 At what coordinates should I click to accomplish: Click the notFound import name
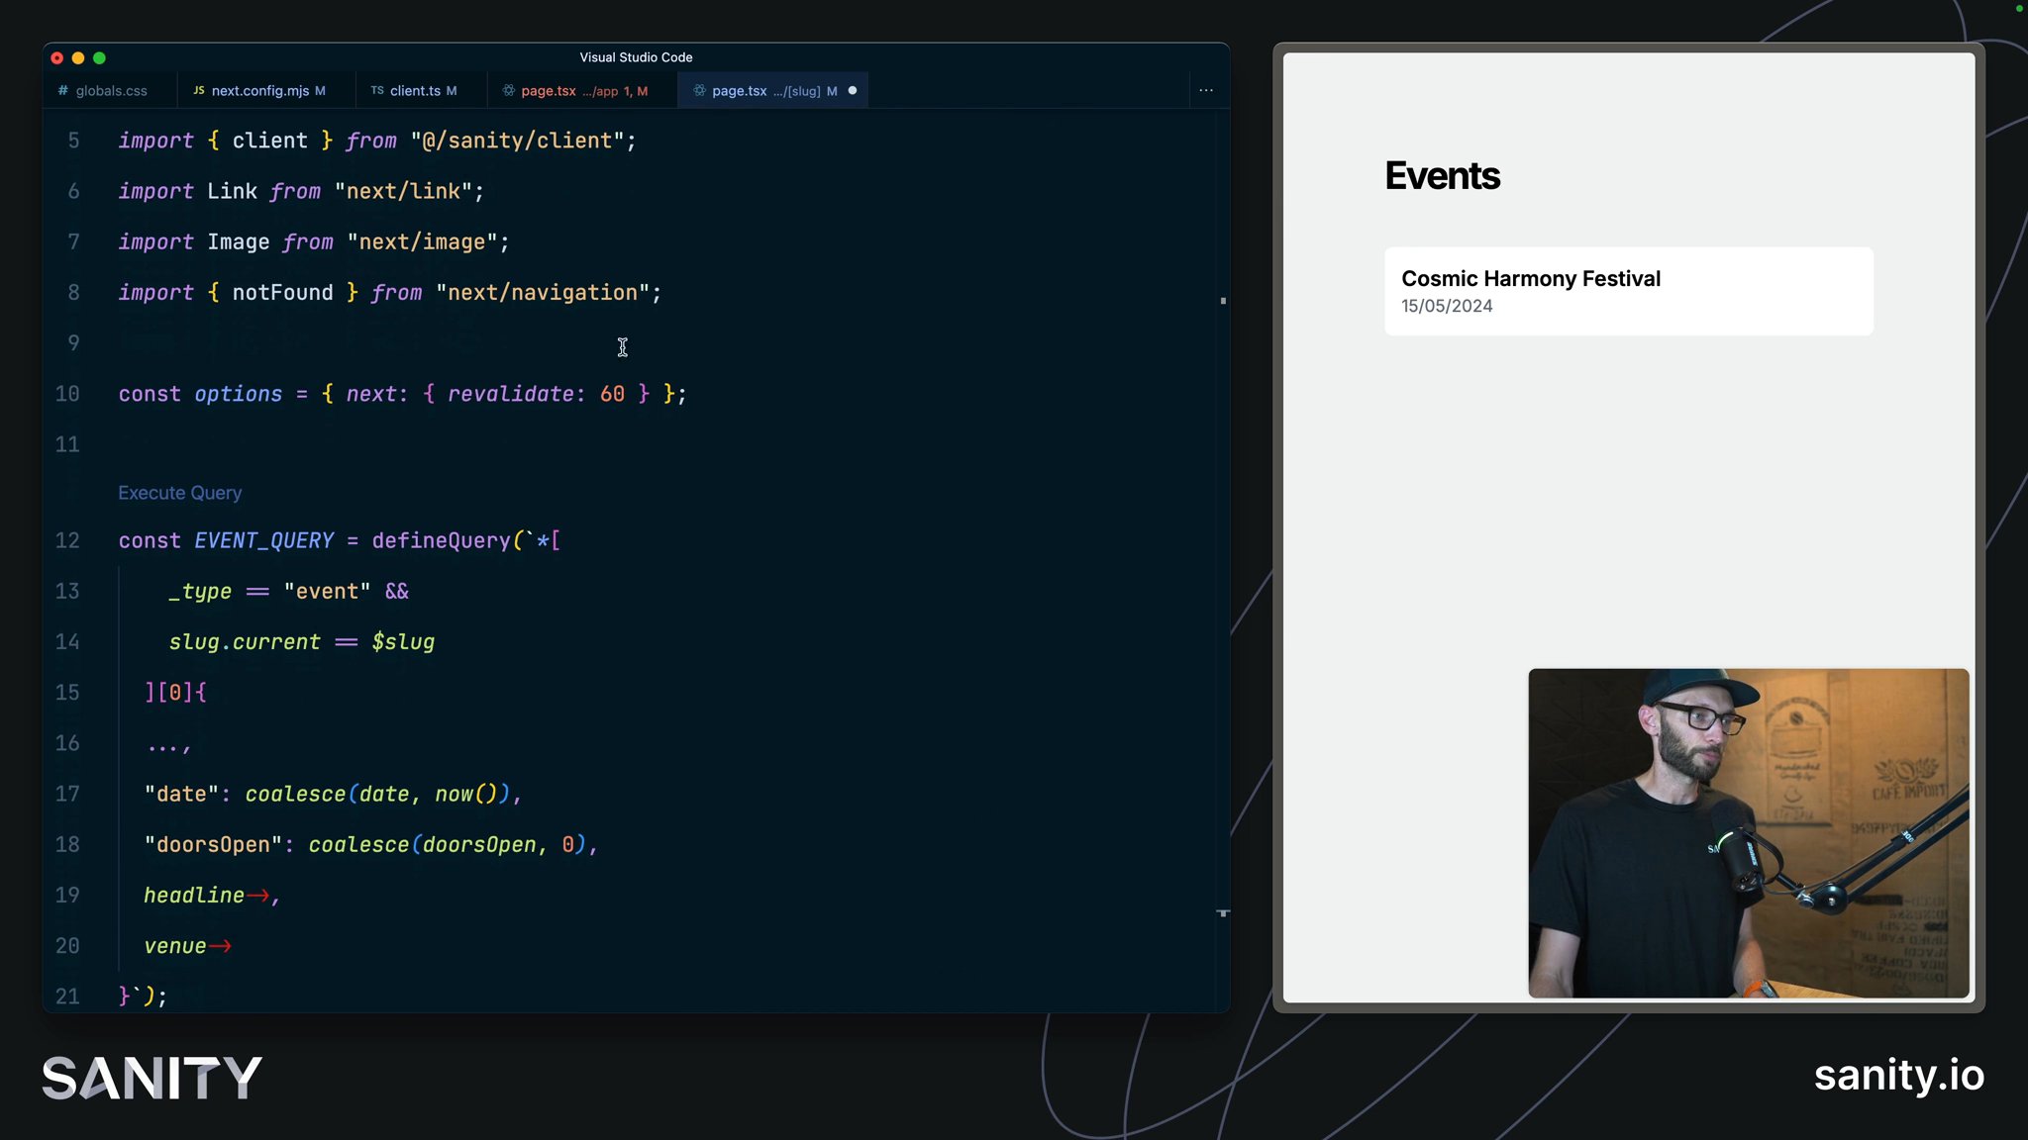(x=282, y=293)
